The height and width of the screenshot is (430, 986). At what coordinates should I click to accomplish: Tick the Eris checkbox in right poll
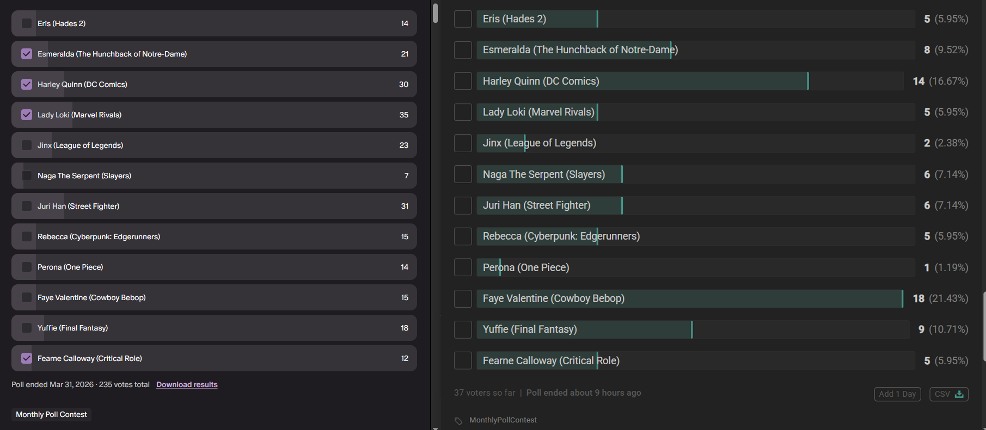463,19
